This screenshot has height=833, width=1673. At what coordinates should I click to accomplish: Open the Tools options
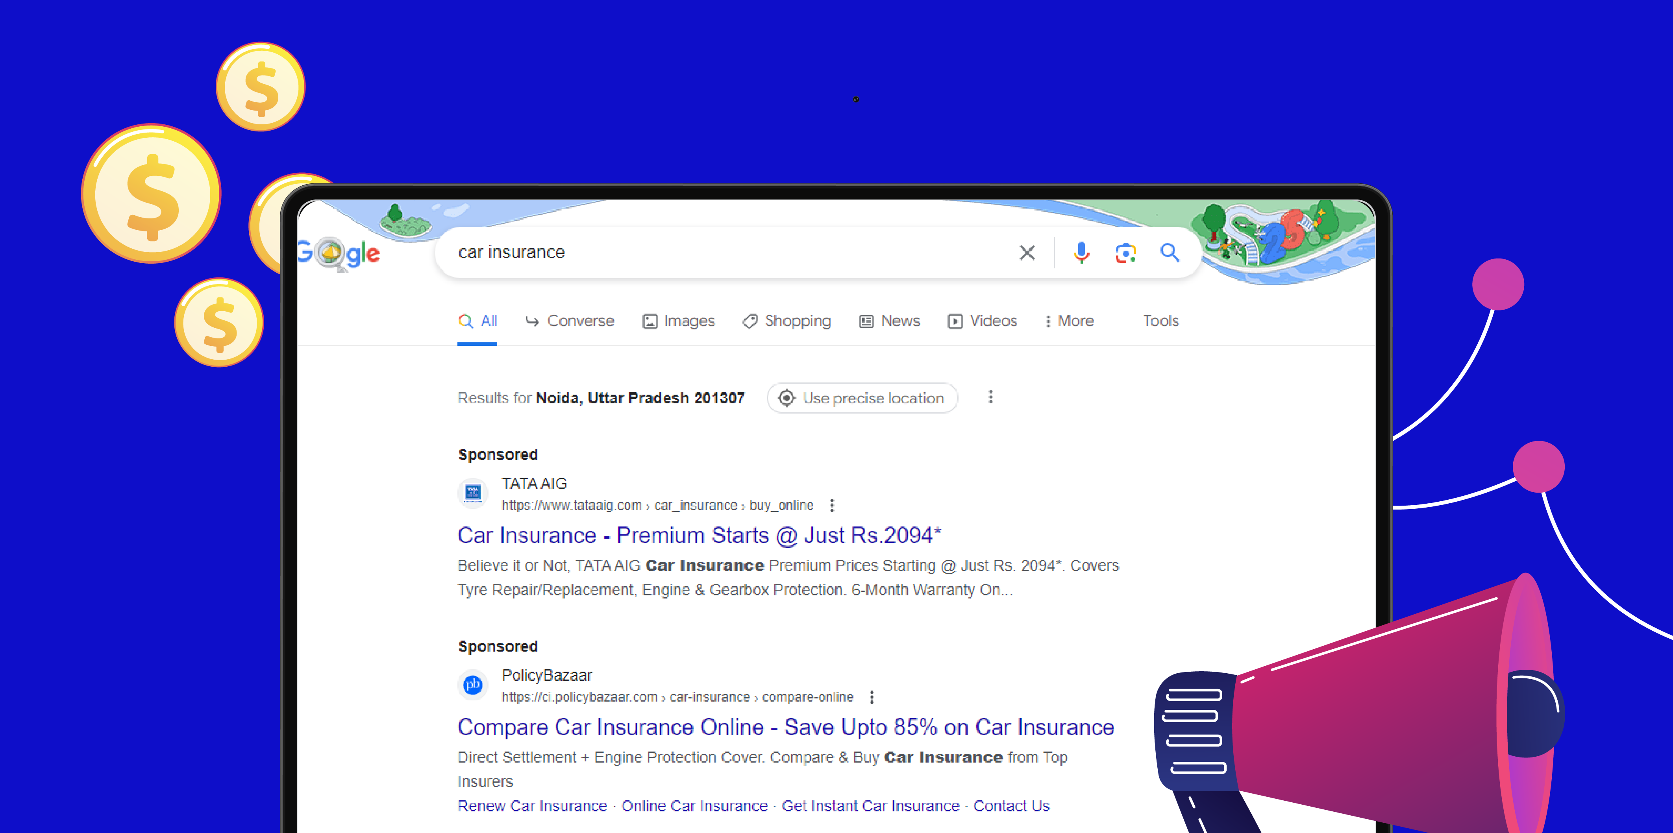(1160, 321)
